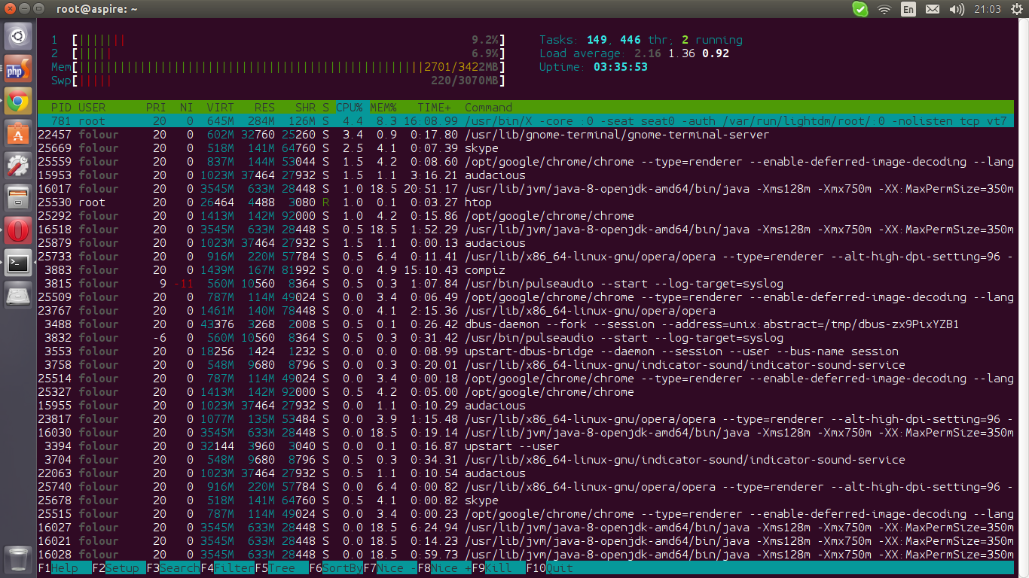This screenshot has height=578, width=1029.
Task: Open Ubuntu Software Center icon
Action: [x=18, y=133]
